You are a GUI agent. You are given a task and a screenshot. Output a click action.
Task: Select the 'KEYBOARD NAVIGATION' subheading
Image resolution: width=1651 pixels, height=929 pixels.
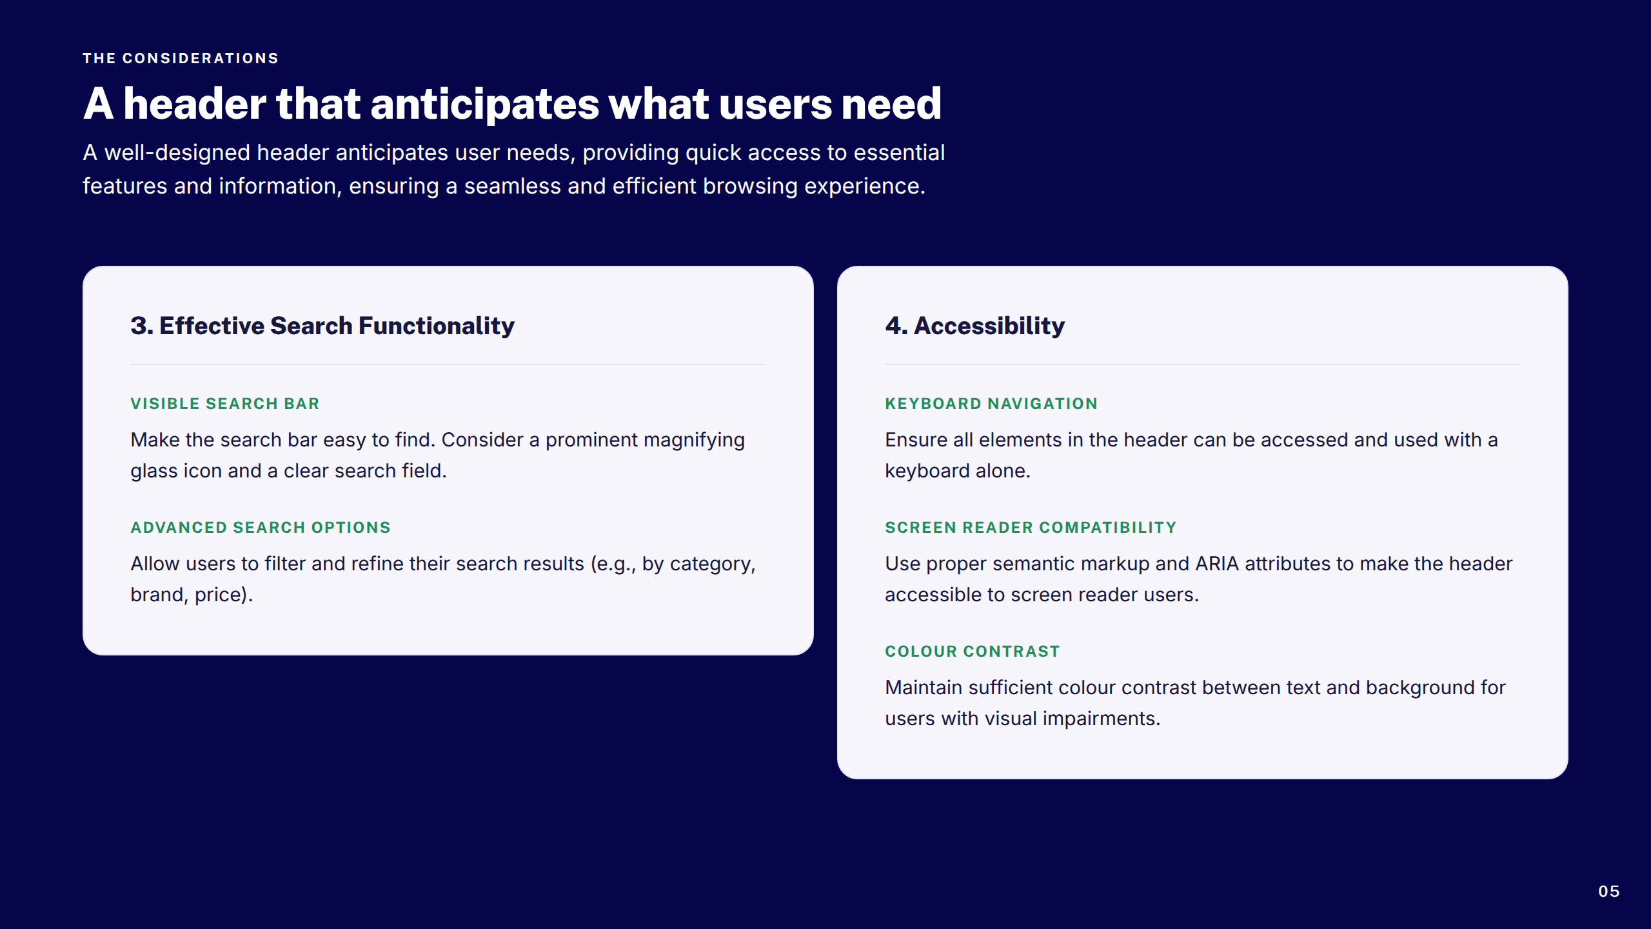pyautogui.click(x=991, y=404)
